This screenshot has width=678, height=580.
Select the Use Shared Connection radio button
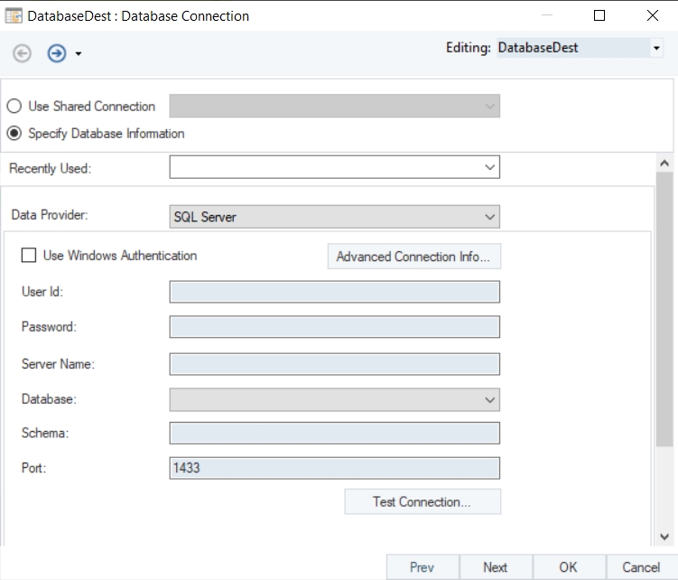[15, 107]
